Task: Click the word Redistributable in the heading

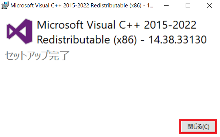Action: point(73,40)
